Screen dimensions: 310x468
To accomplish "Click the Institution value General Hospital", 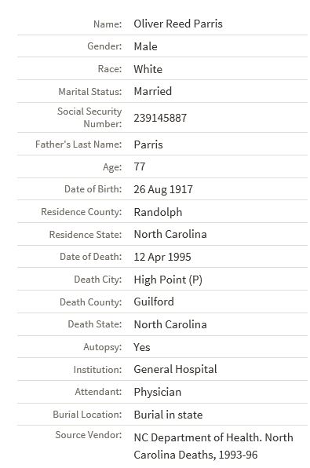I will tap(175, 370).
